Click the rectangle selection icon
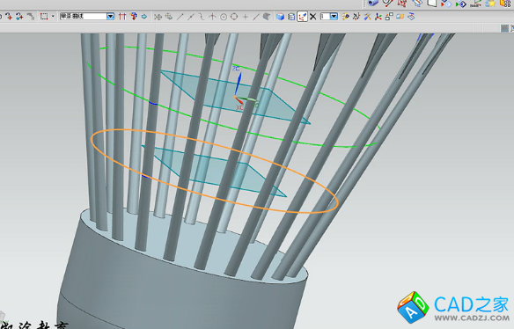The width and height of the screenshot is (514, 329). [x=44, y=17]
